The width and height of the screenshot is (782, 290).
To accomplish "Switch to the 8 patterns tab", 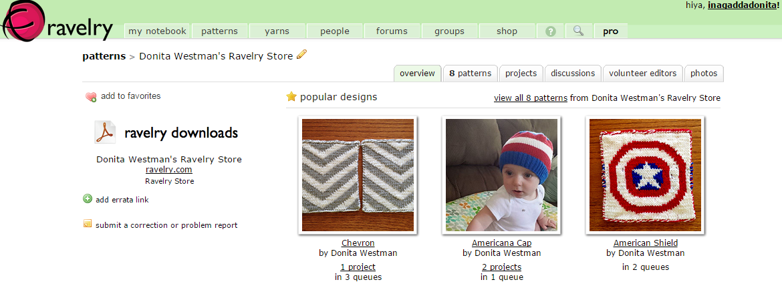I will pos(470,74).
